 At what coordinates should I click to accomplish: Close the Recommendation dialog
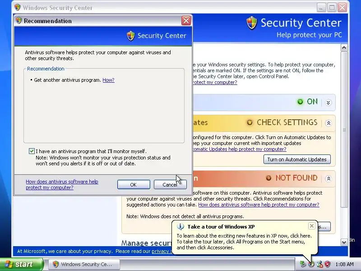pyautogui.click(x=186, y=20)
